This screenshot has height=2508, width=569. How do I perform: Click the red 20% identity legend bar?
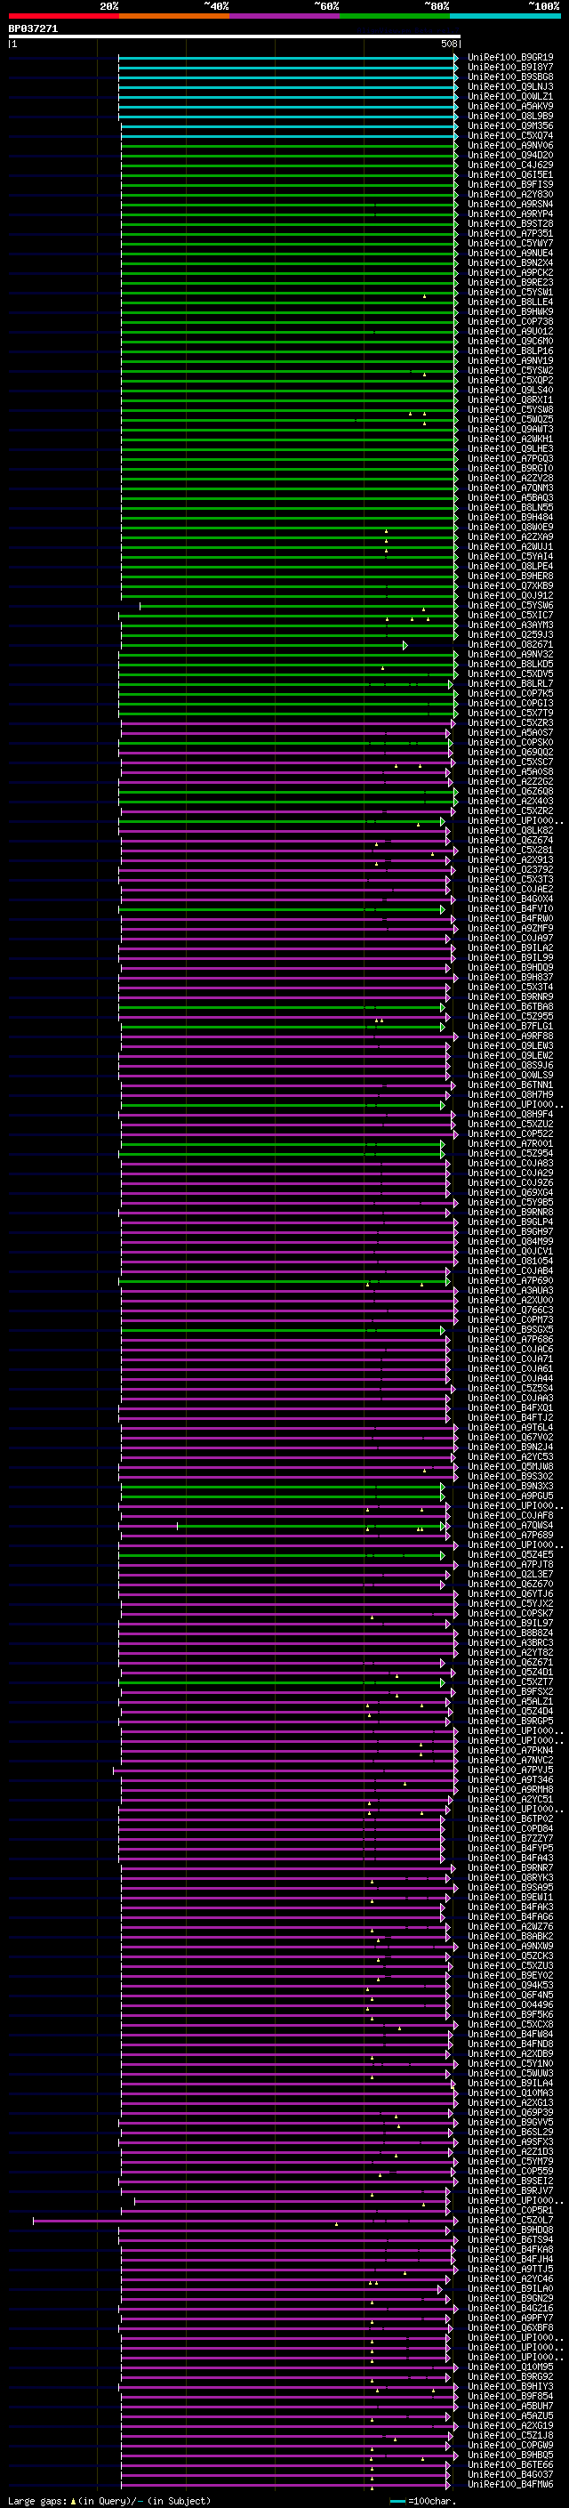click(x=63, y=16)
